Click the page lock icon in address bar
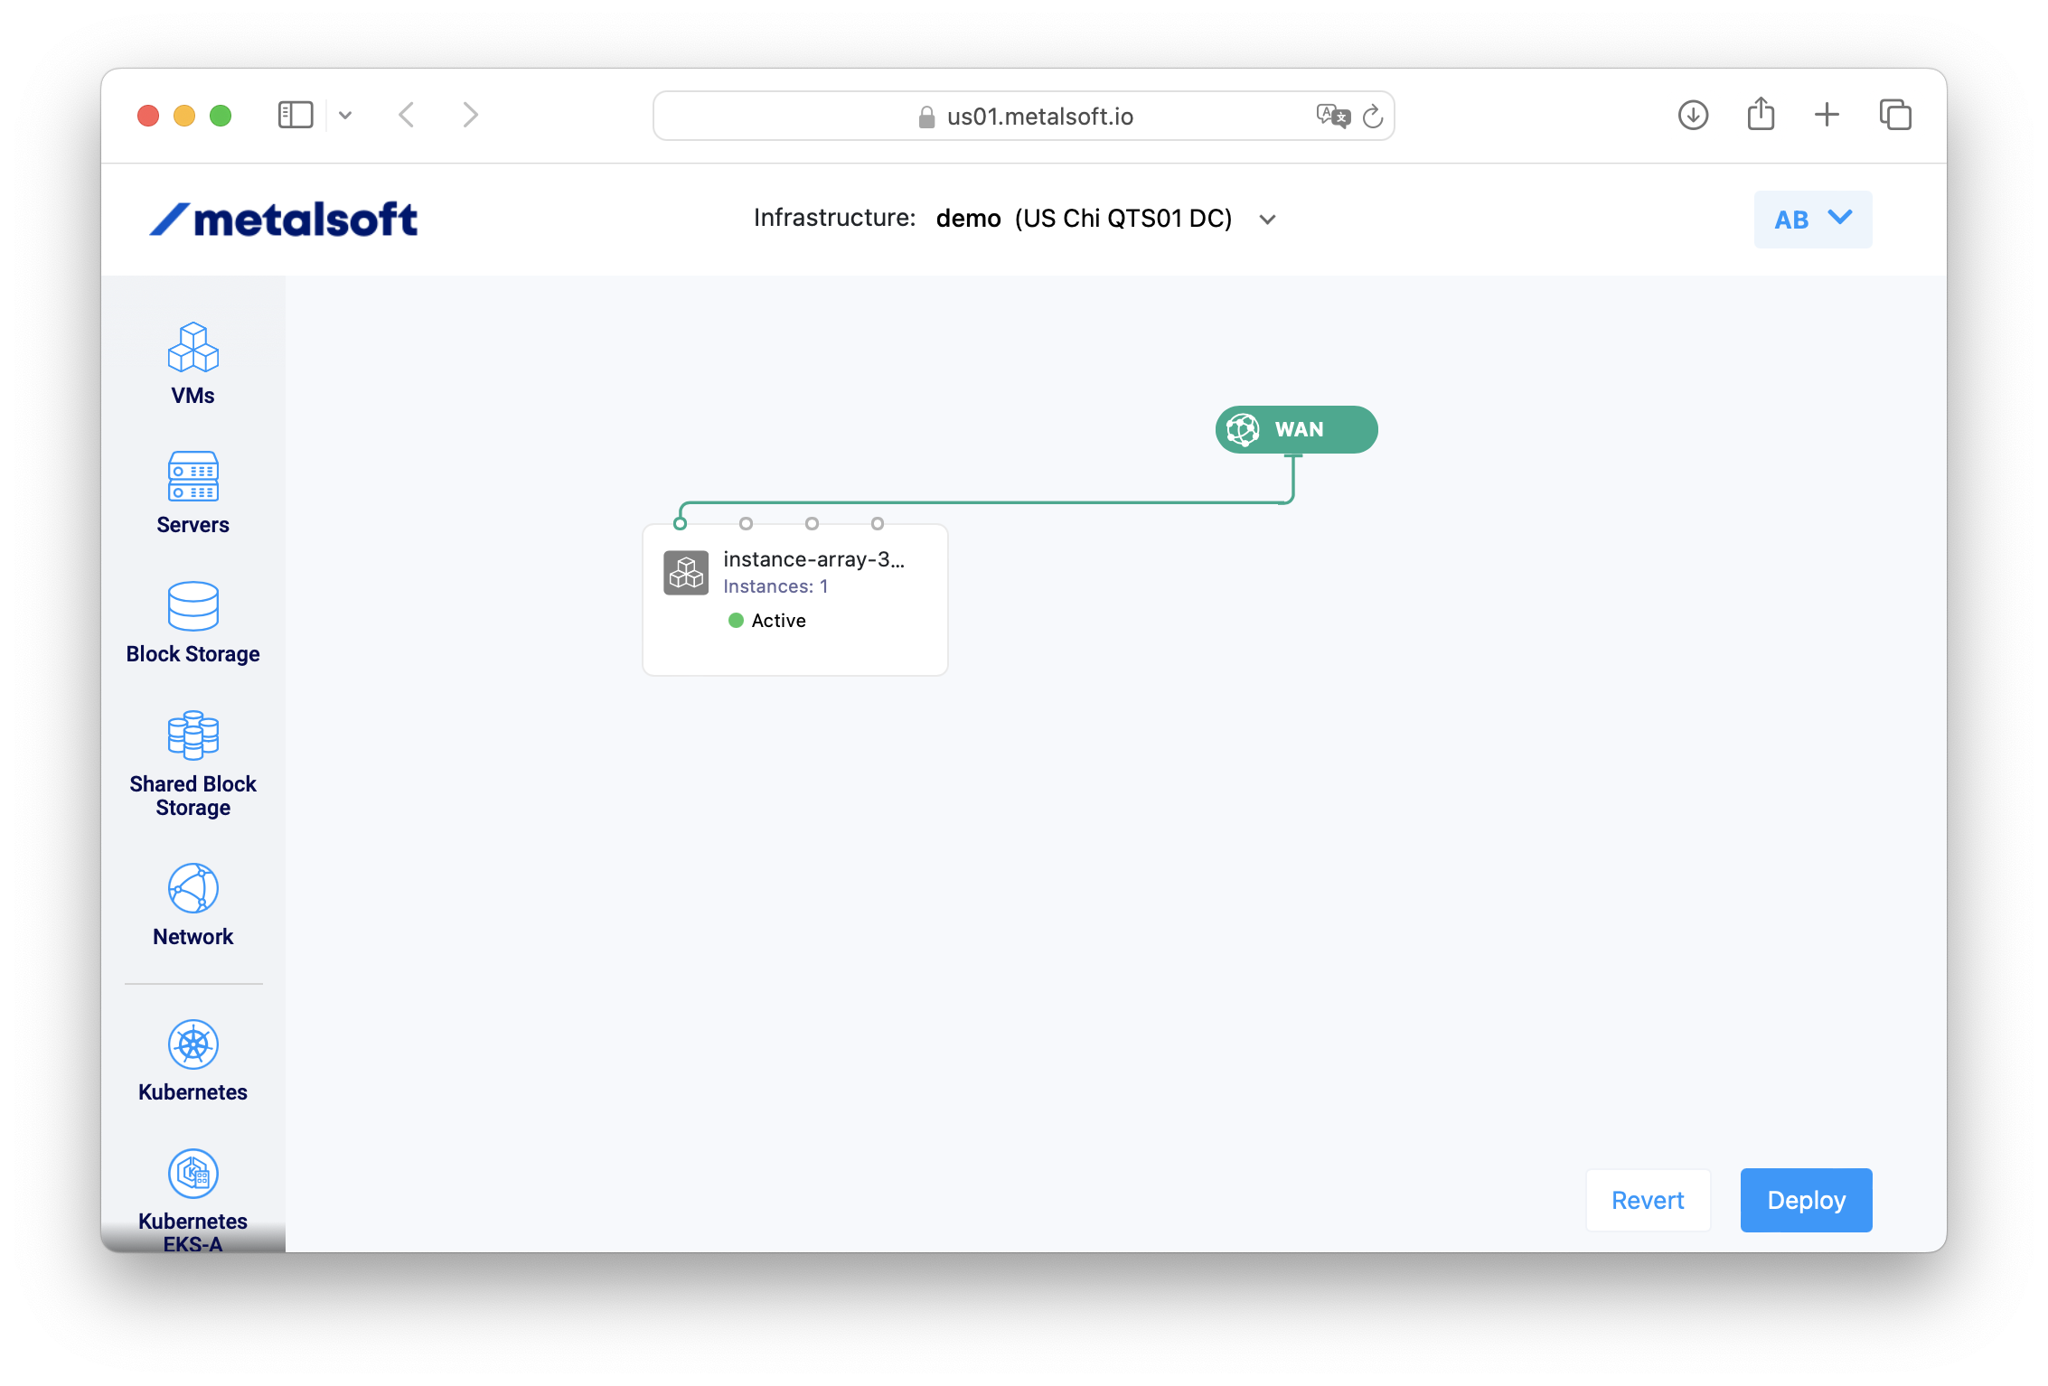This screenshot has height=1386, width=2048. point(926,117)
